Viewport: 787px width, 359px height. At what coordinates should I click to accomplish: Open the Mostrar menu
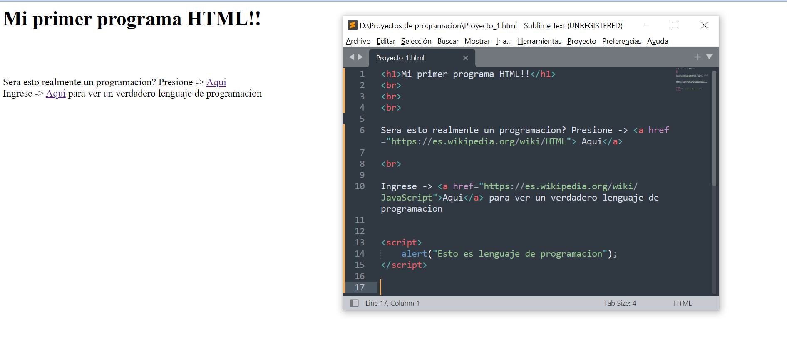[x=477, y=41]
